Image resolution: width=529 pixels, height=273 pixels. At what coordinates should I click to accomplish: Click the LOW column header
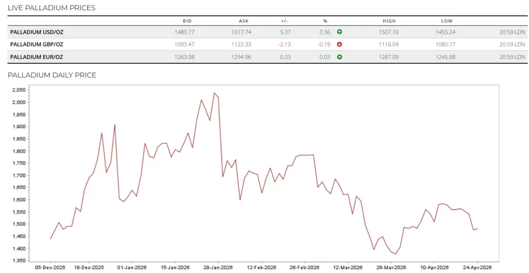[x=447, y=21]
